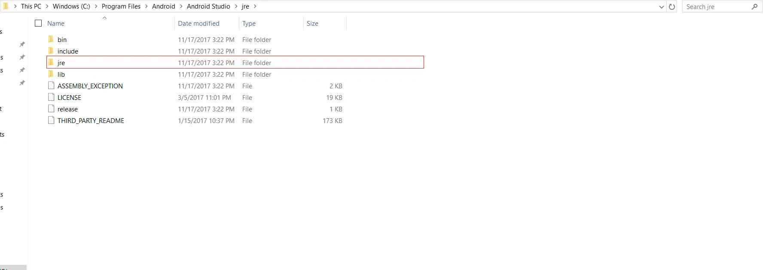Sort by Name column header
The height and width of the screenshot is (270, 763).
click(56, 24)
